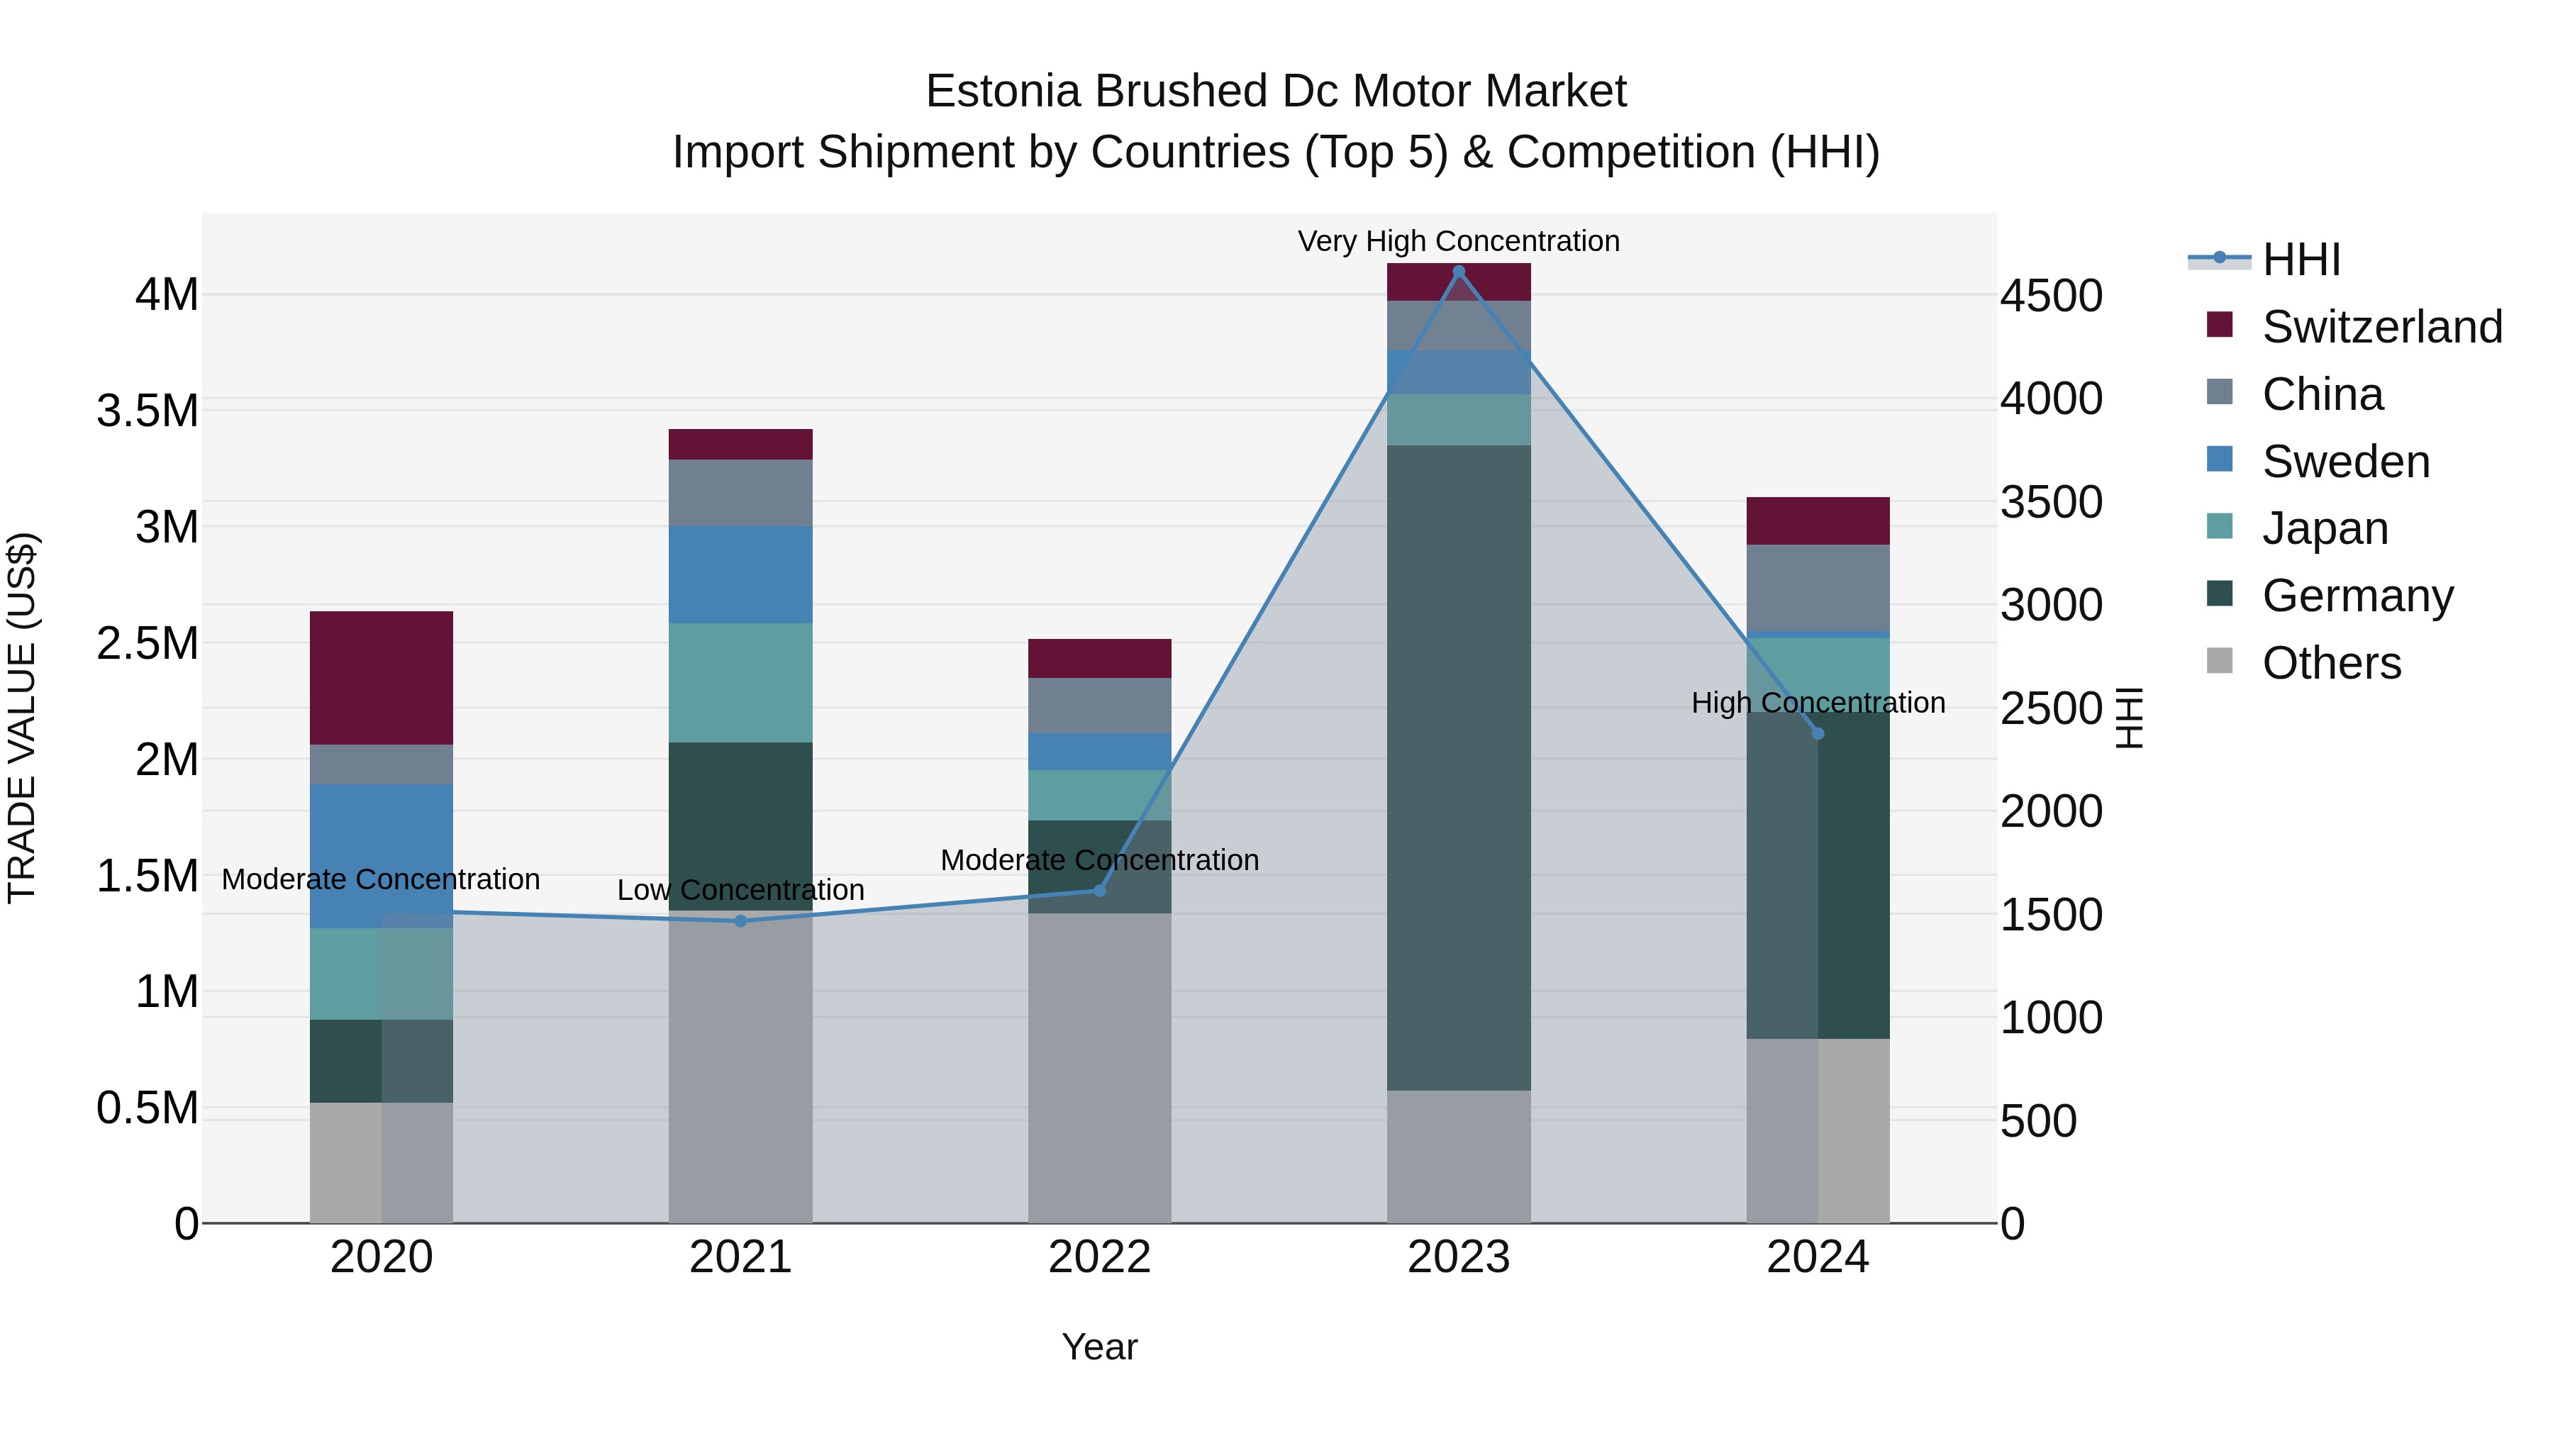2553x1436 pixels.
Task: Click the '0.5M' left axis tick label
Action: point(148,1108)
